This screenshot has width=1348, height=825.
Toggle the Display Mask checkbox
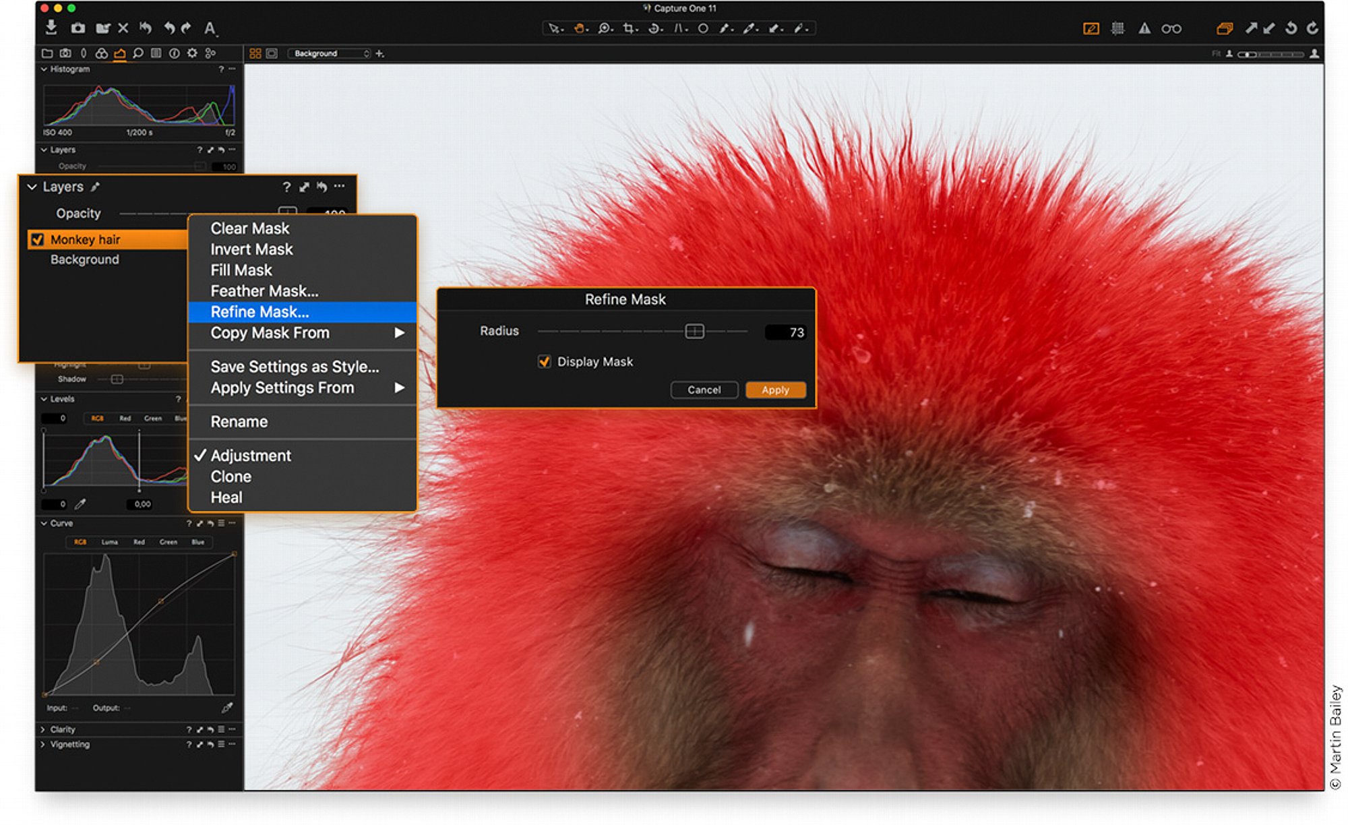pos(544,362)
